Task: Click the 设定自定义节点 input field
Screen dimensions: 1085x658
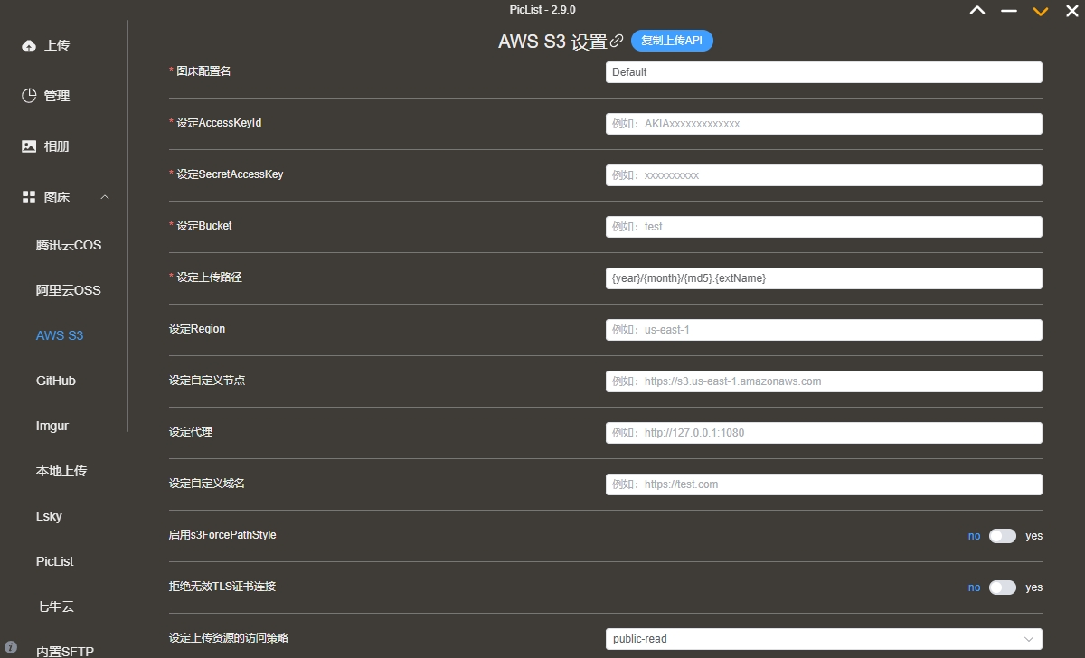Action: [824, 381]
